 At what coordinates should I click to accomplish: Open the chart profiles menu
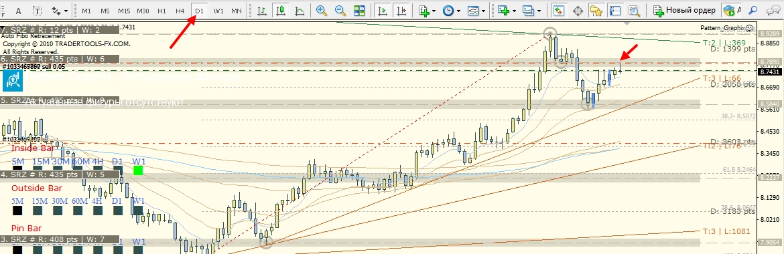click(x=529, y=10)
